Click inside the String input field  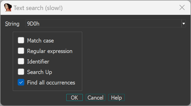[102, 24]
